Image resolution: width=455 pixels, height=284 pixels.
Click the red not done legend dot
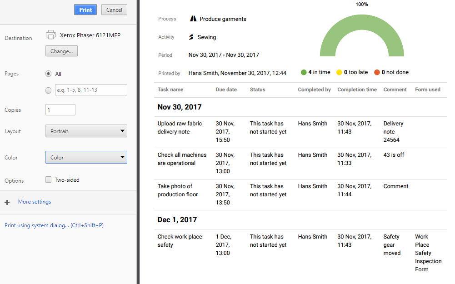click(377, 72)
